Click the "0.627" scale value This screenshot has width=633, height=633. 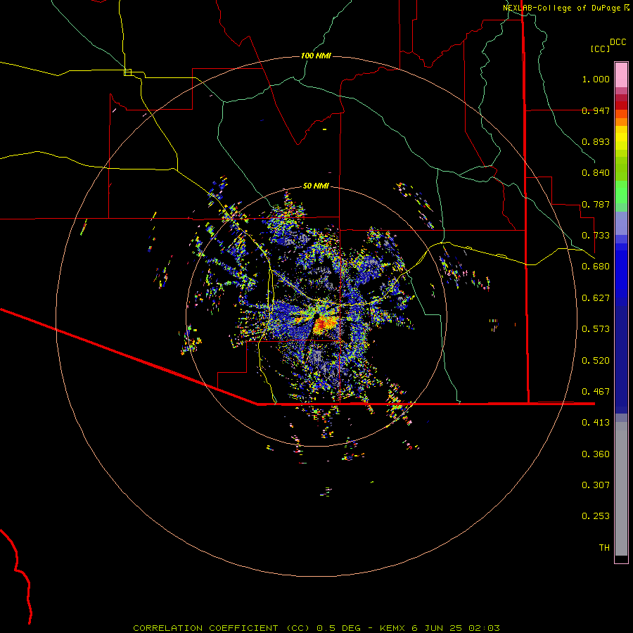(x=596, y=298)
